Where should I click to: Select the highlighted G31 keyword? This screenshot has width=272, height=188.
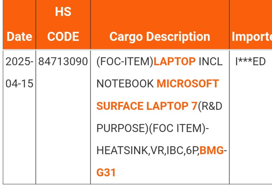pos(106,173)
